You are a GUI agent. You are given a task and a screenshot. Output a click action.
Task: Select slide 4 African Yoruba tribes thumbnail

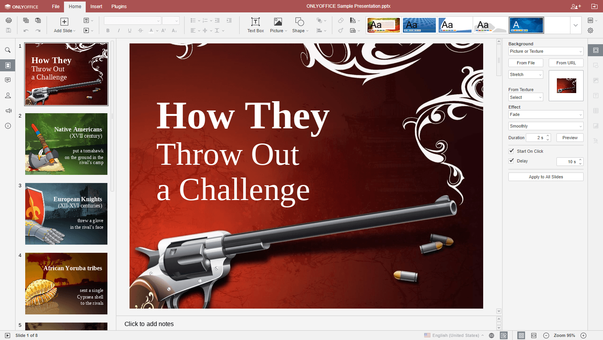tap(66, 283)
